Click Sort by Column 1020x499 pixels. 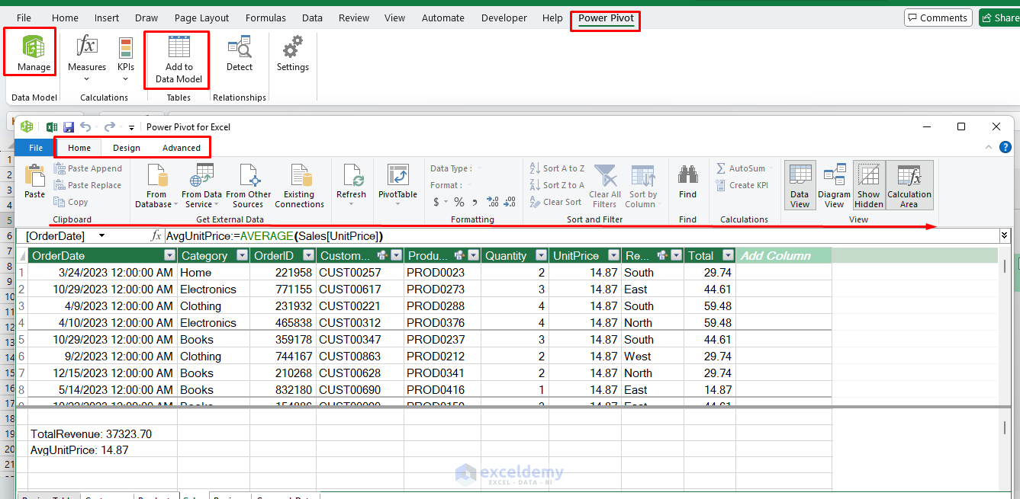[643, 186]
